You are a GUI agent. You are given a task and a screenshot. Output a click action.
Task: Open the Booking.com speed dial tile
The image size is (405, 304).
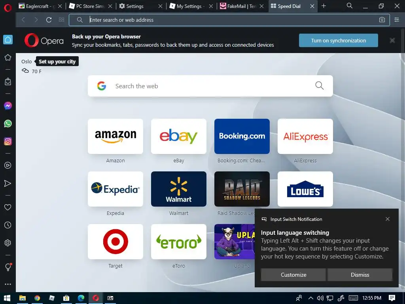[x=242, y=136]
